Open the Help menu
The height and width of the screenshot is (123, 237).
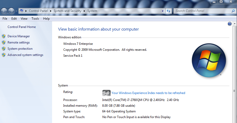pos(46,19)
